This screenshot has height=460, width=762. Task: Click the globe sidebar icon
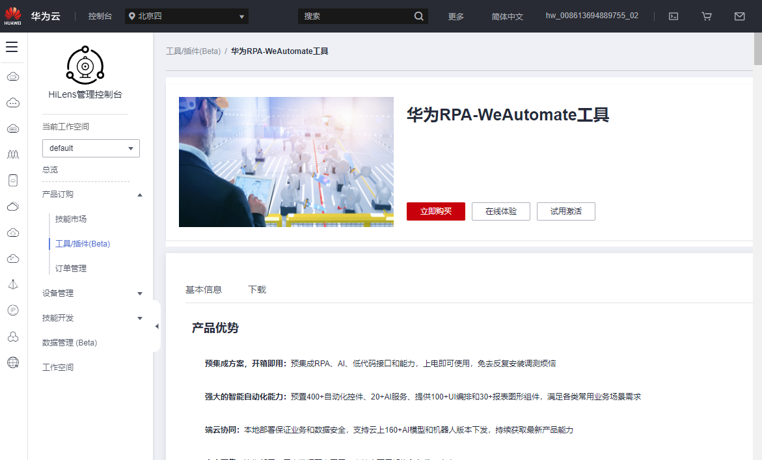13,362
